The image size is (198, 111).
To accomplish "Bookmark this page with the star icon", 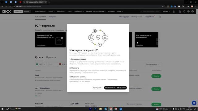I will click(163, 6).
